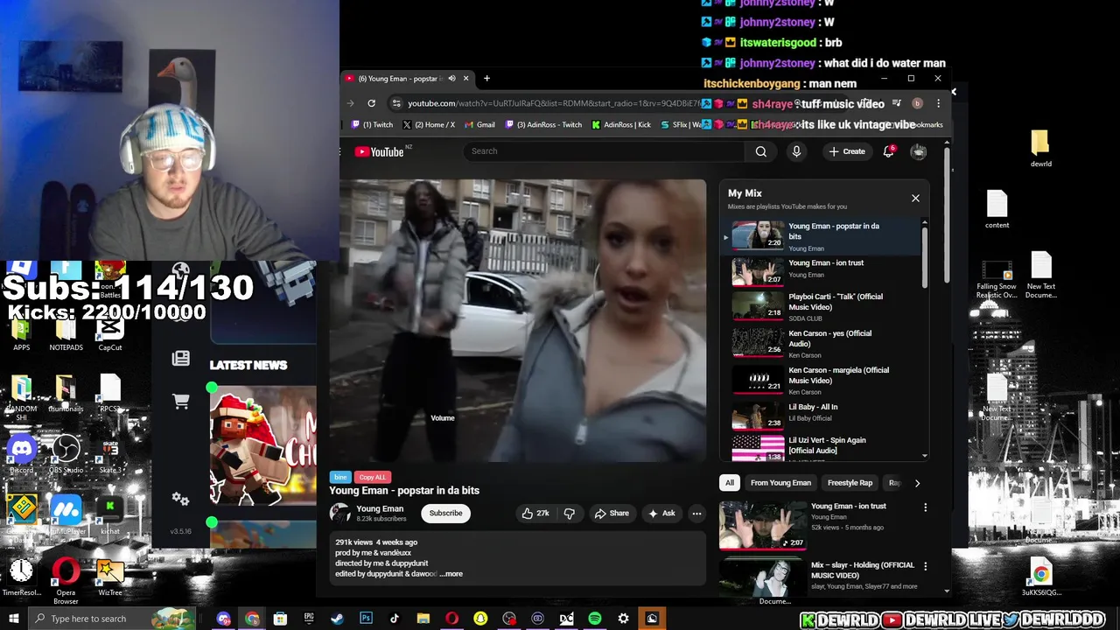Viewport: 1120px width, 630px height.
Task: Open Chrome three-dot menu
Action: click(x=938, y=103)
